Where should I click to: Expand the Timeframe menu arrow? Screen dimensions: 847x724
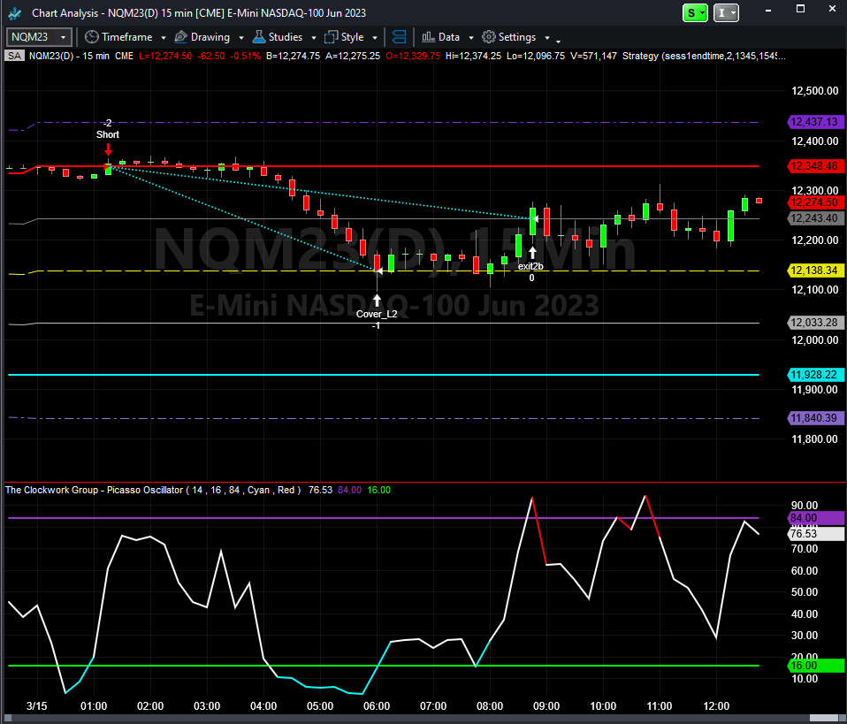[164, 38]
